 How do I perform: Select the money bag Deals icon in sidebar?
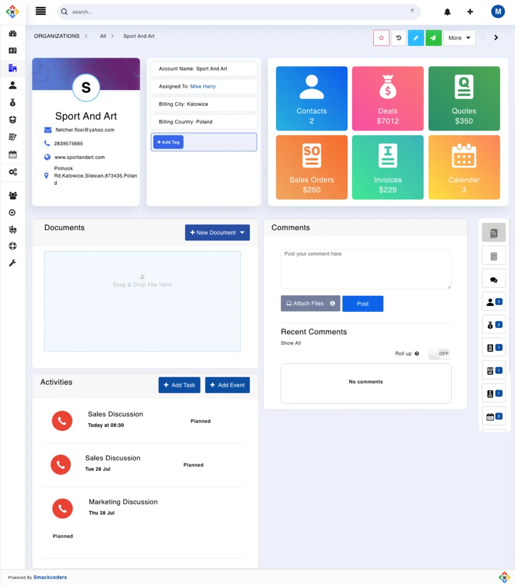[13, 102]
